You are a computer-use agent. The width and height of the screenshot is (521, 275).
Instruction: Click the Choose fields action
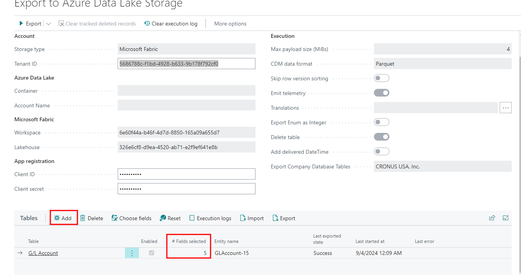[x=132, y=218]
